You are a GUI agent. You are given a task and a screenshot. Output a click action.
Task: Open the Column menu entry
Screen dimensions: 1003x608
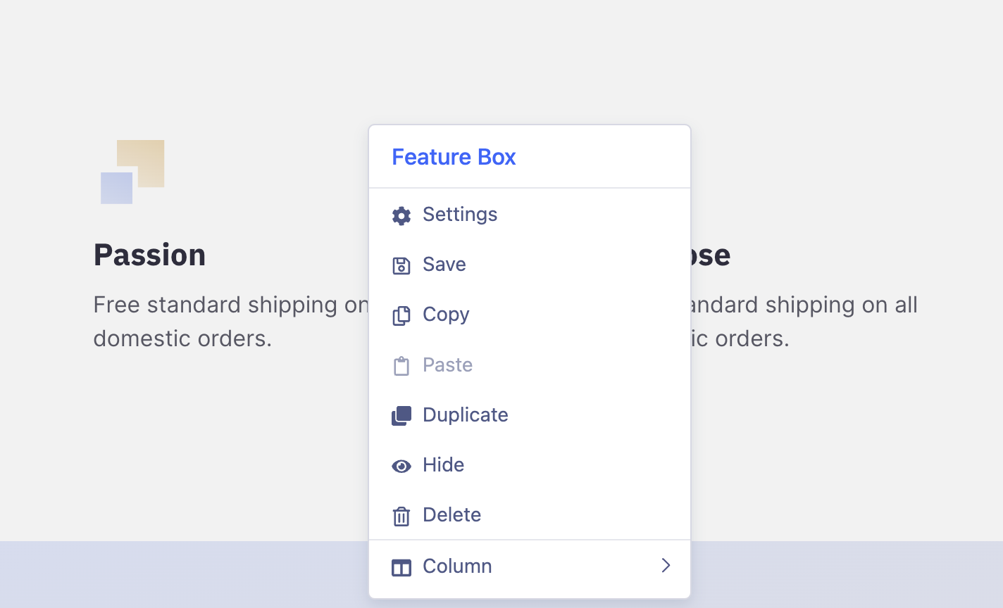(x=458, y=566)
